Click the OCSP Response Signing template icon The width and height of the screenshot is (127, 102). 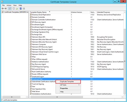(31, 67)
